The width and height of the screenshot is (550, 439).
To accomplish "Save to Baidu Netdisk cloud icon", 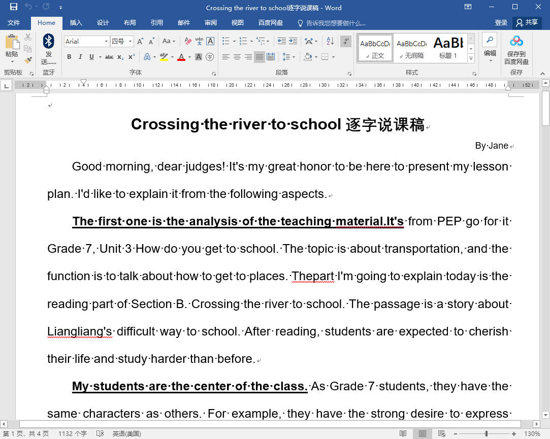I will tap(516, 49).
